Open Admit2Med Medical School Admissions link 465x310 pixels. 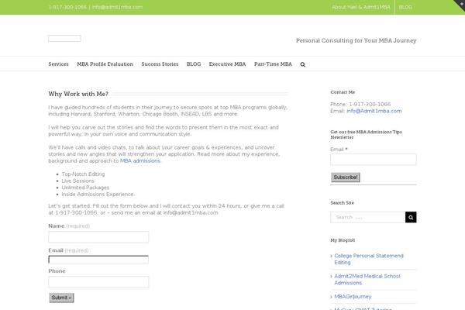(367, 280)
